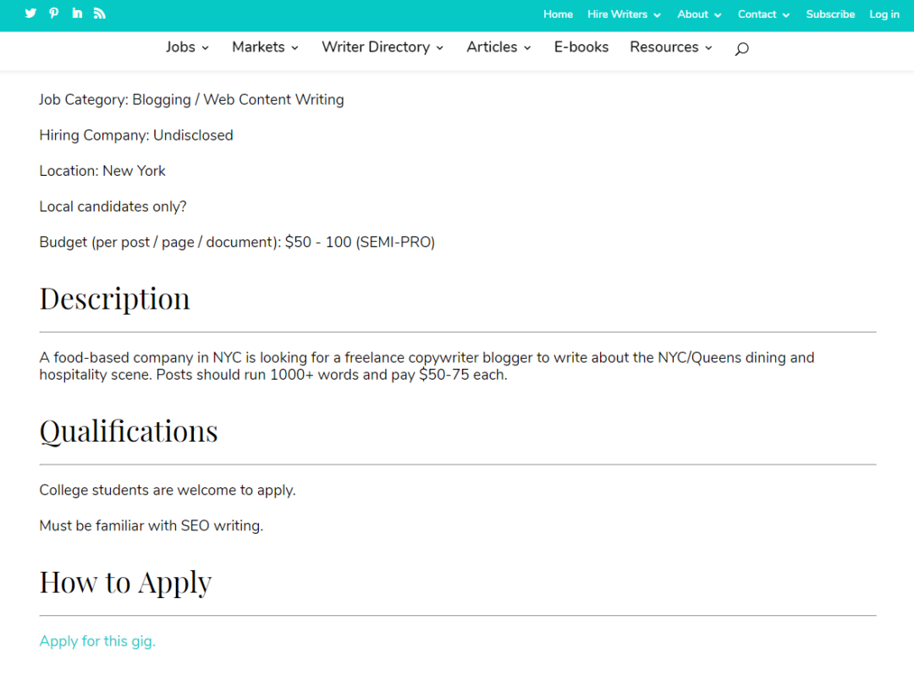Open the Twitter profile icon
Screen dimensions: 914x681
[x=30, y=14]
